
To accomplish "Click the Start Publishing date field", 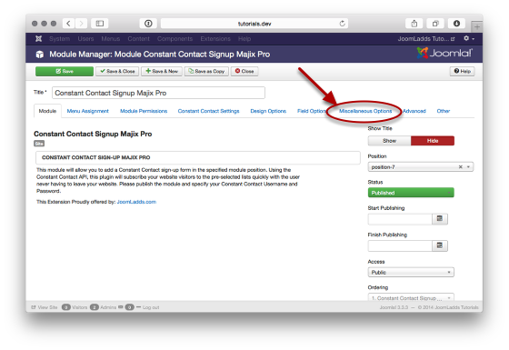I will (400, 219).
